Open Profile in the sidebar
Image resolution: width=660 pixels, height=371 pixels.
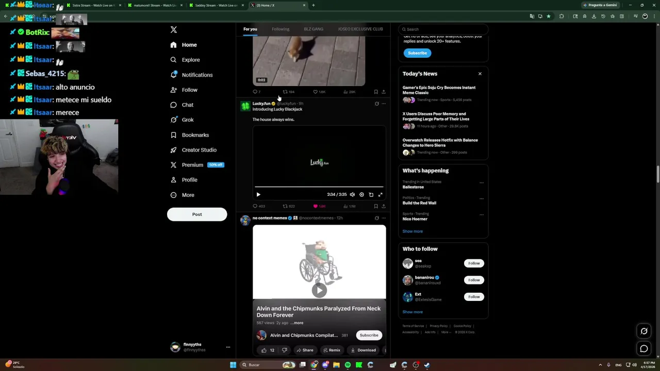click(184, 180)
